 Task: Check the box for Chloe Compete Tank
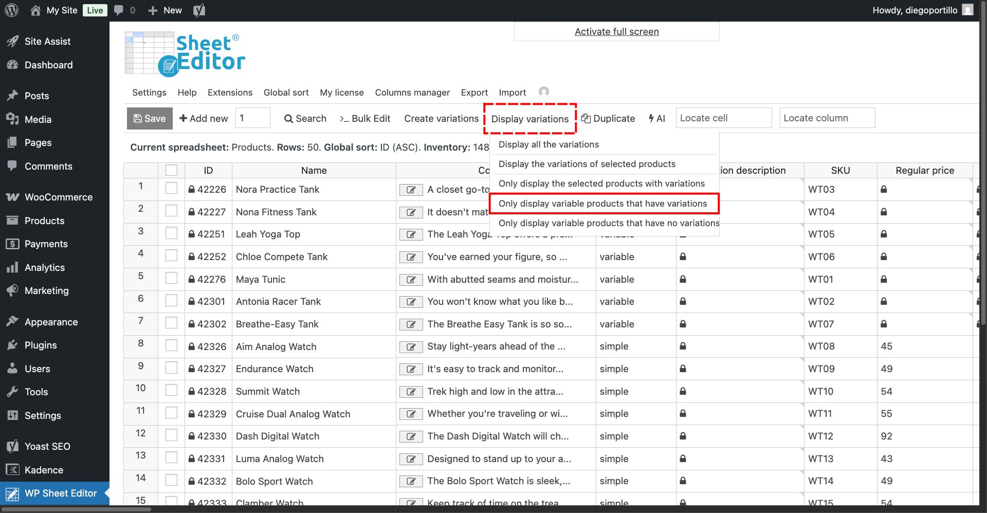pyautogui.click(x=171, y=256)
